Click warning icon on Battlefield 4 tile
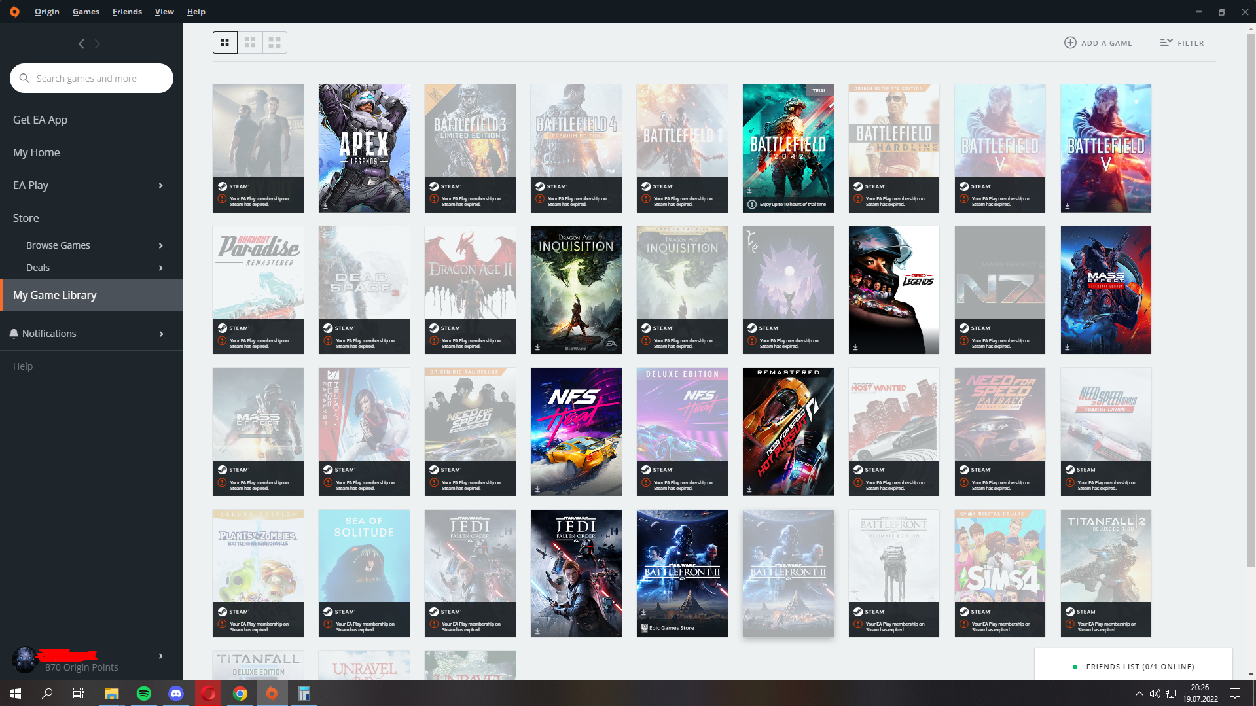 pos(540,199)
